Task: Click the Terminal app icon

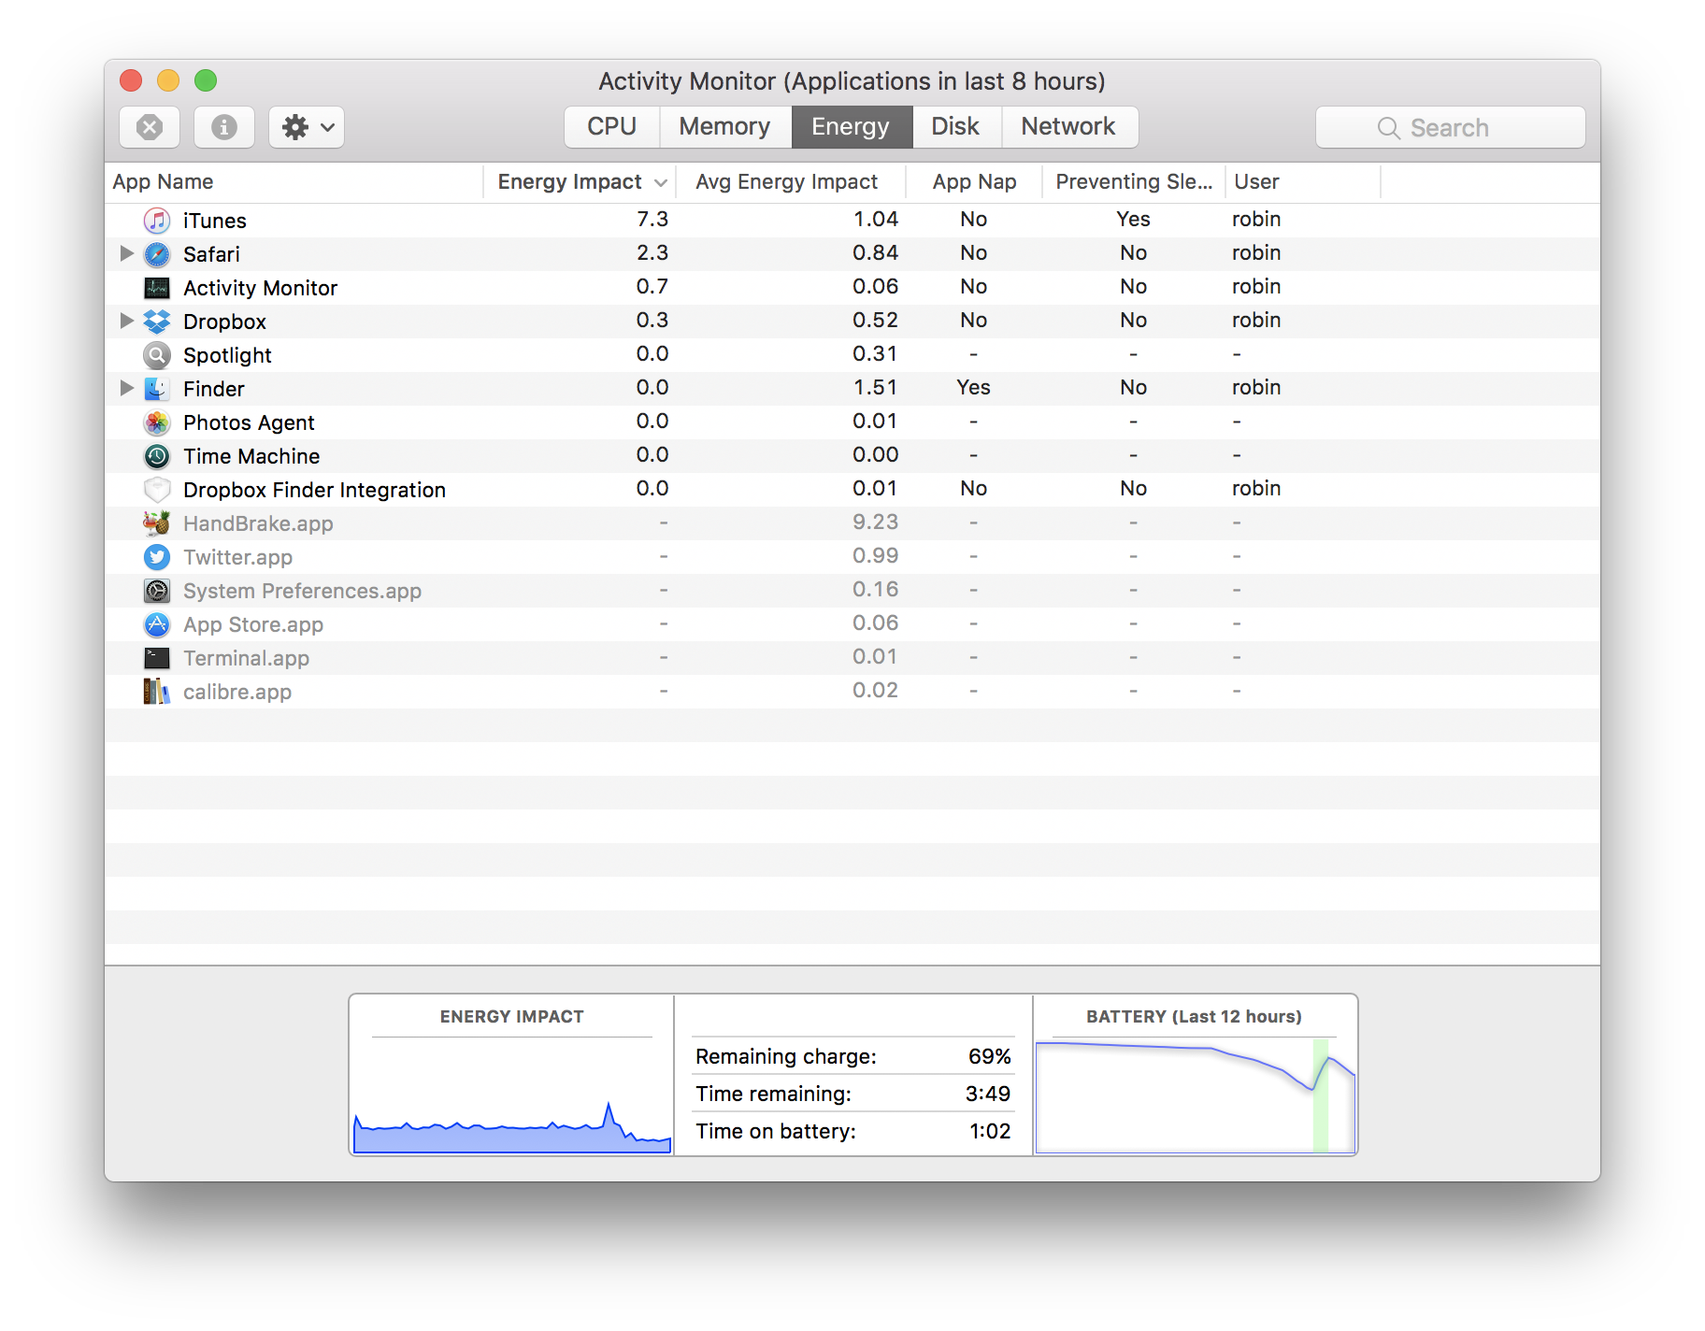Action: (157, 658)
